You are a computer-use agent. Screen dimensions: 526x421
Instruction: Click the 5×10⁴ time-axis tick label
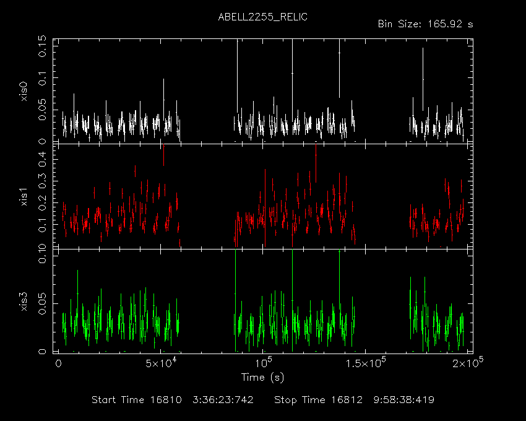pyautogui.click(x=162, y=363)
